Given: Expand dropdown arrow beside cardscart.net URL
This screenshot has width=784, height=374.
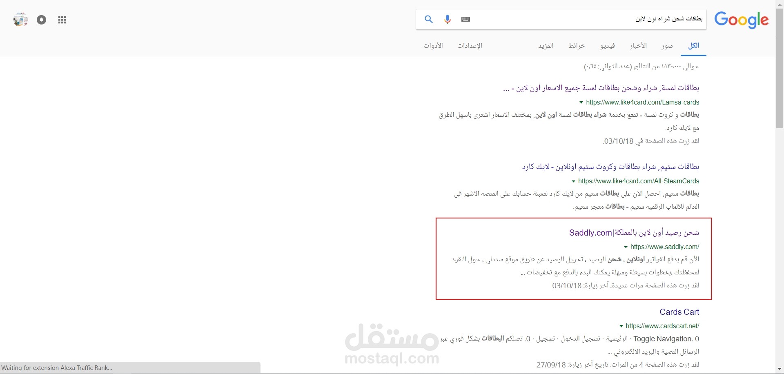Looking at the screenshot, I should pos(621,326).
